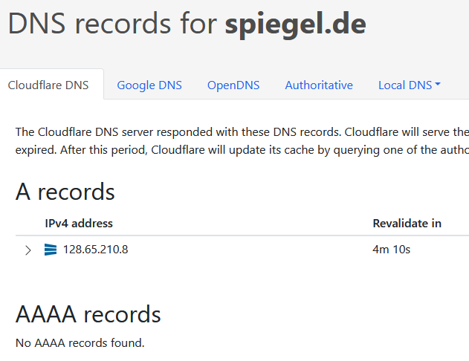Switch to the Google DNS tab
This screenshot has height=361, width=469.
[149, 85]
